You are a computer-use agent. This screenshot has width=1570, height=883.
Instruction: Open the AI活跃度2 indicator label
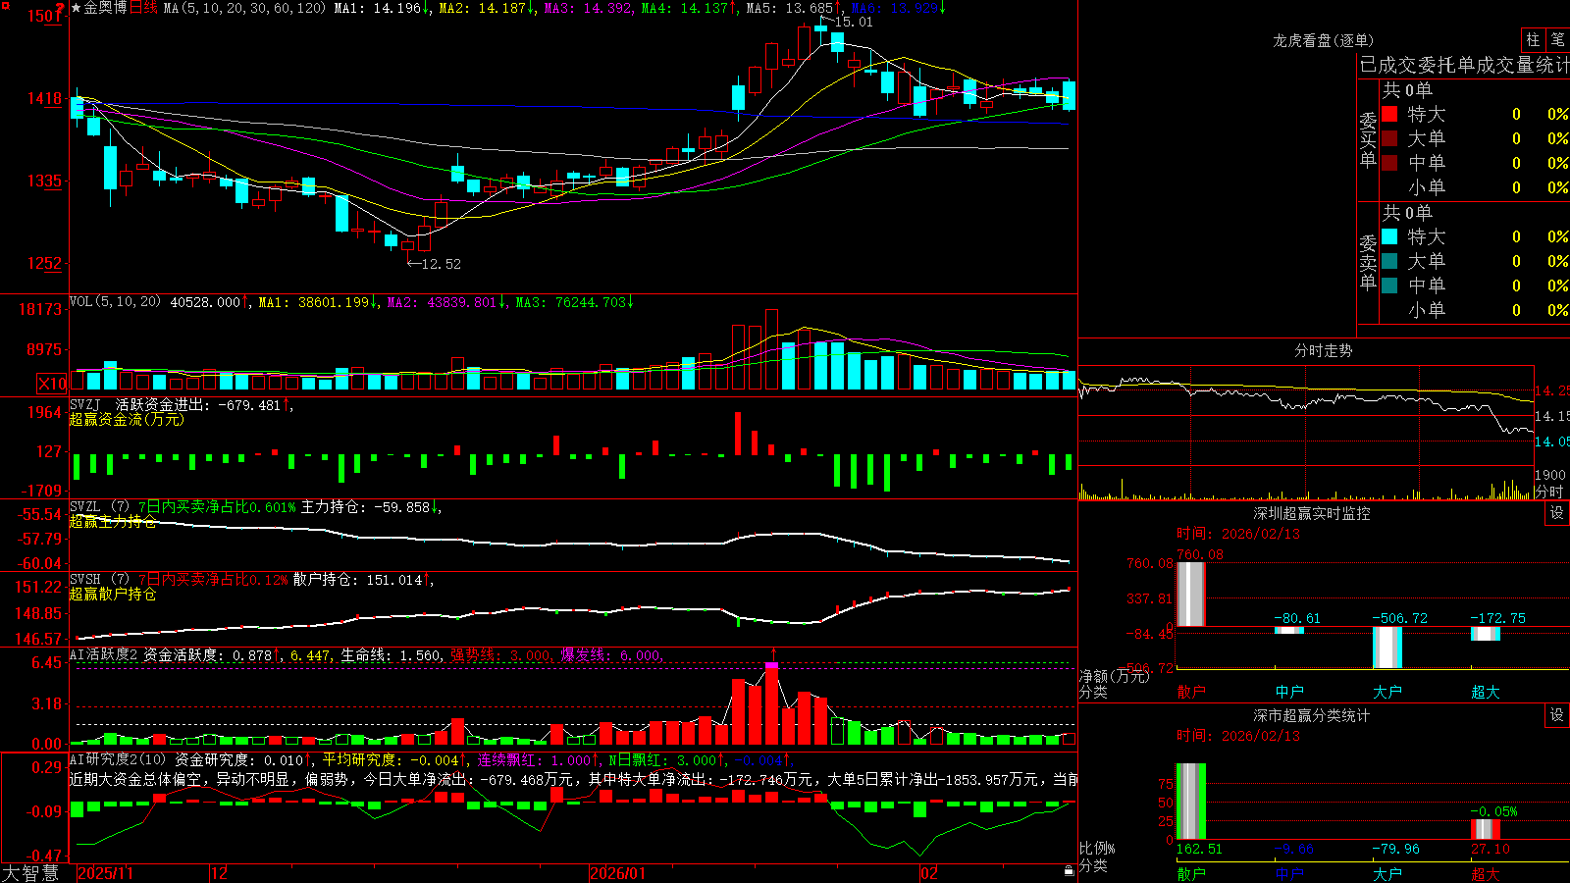(104, 654)
